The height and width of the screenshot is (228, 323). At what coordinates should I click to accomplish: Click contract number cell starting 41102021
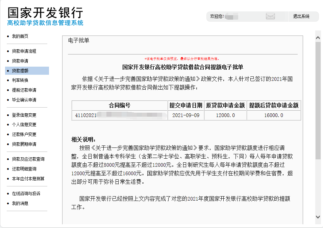click(x=120, y=115)
